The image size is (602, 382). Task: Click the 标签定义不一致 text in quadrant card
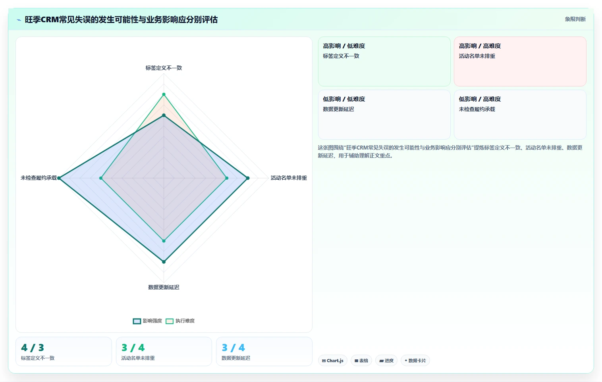(341, 56)
